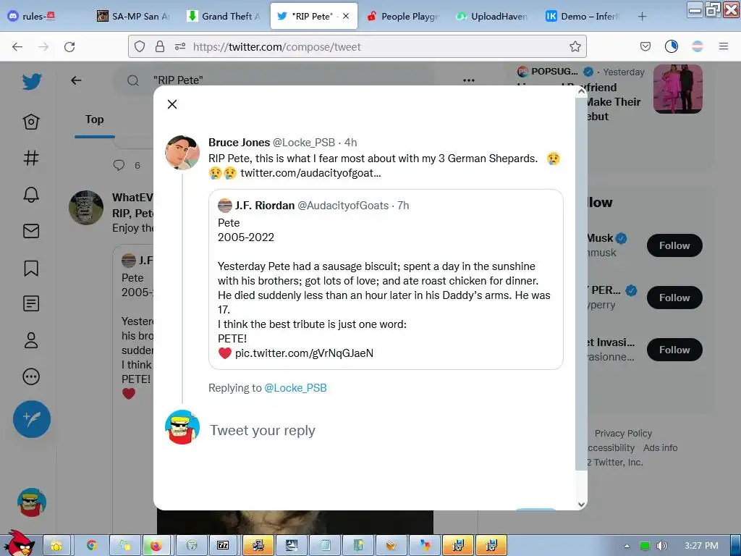Open site permissions icon in address bar
This screenshot has width=741, height=556.
[180, 46]
